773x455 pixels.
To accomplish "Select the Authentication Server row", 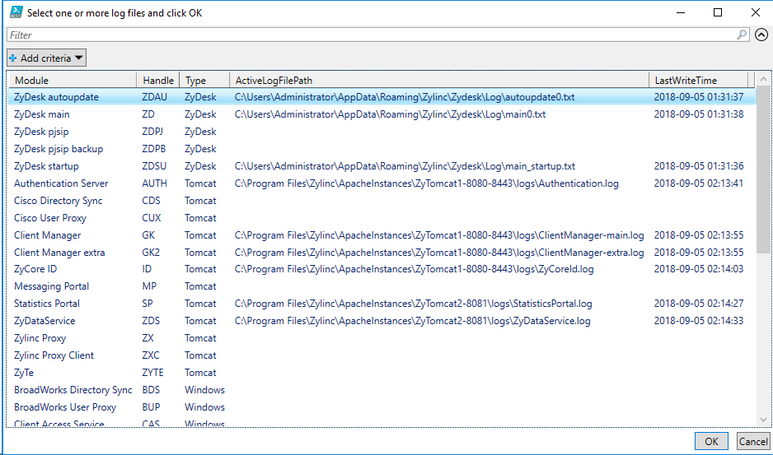I will [x=382, y=183].
